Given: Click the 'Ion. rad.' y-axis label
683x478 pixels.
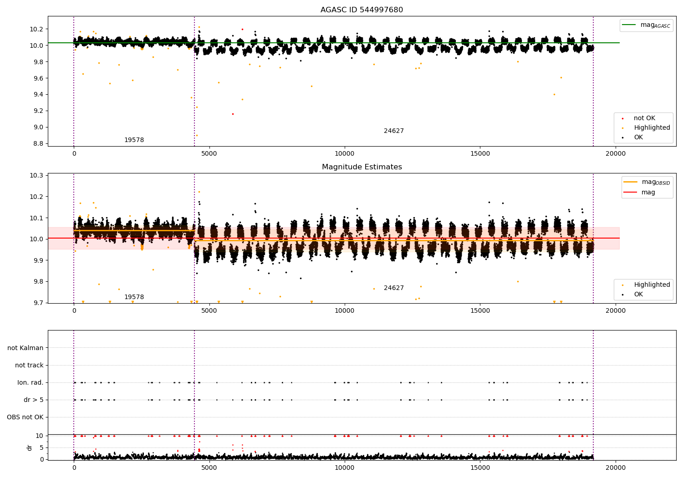Looking at the screenshot, I should coord(31,383).
